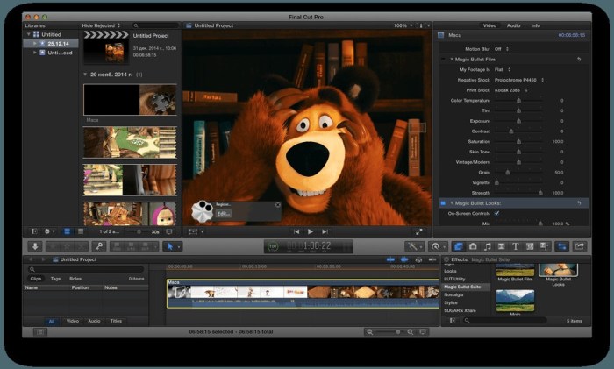Toggle On-Screen Controls checkbox
The height and width of the screenshot is (369, 614).
click(496, 213)
